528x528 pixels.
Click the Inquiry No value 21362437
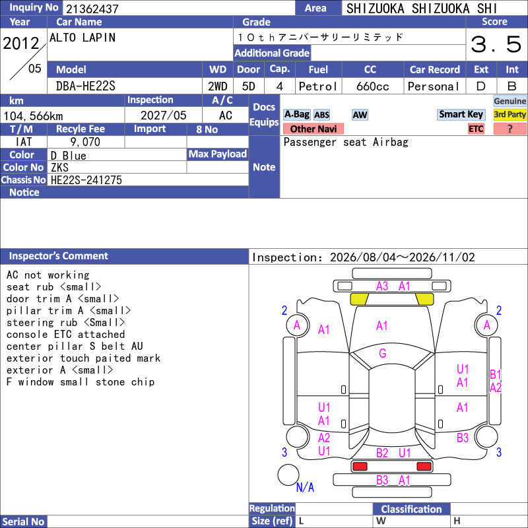[92, 9]
